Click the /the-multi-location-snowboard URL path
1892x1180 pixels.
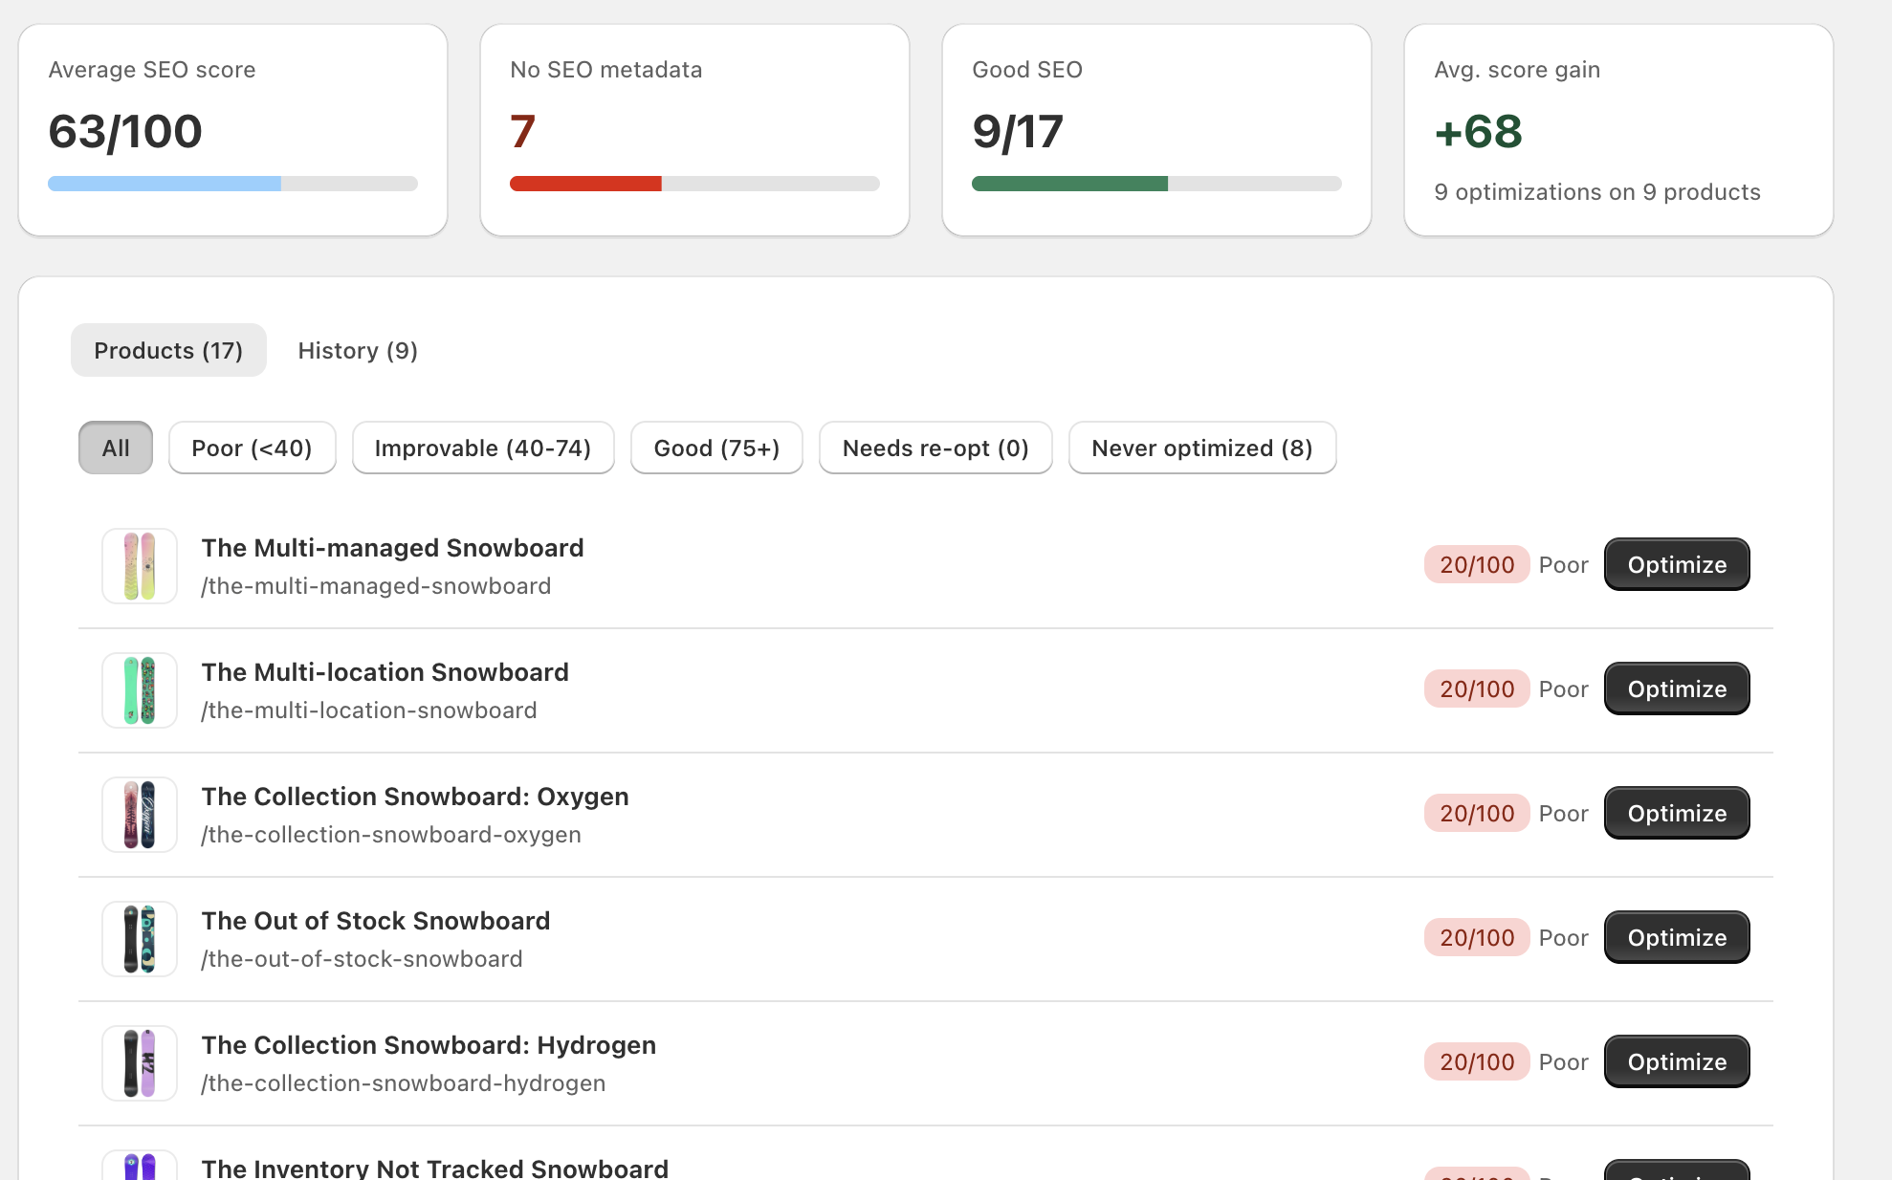[x=369, y=710]
